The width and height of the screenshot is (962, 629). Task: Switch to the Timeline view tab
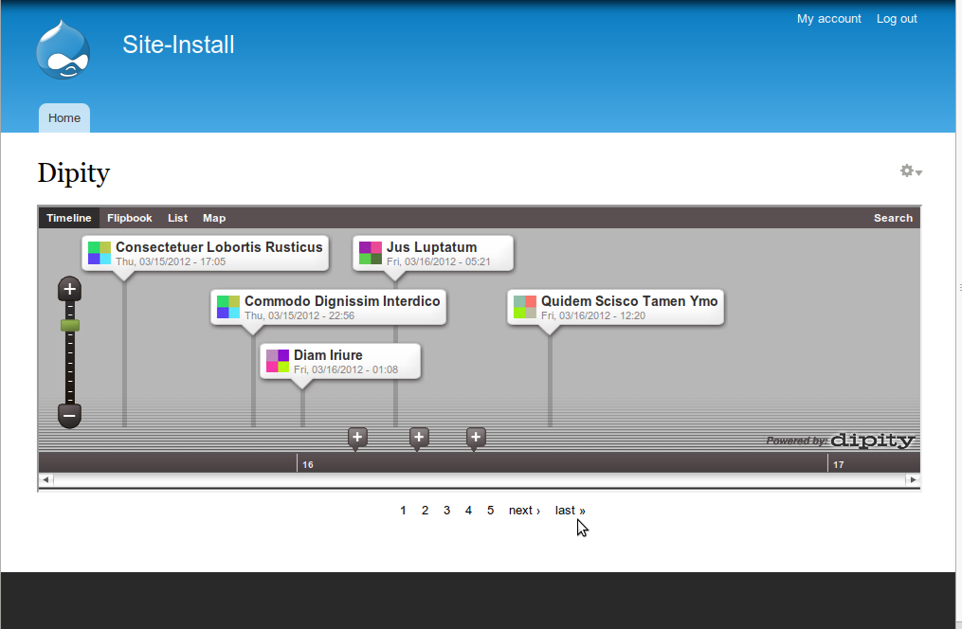pyautogui.click(x=68, y=218)
